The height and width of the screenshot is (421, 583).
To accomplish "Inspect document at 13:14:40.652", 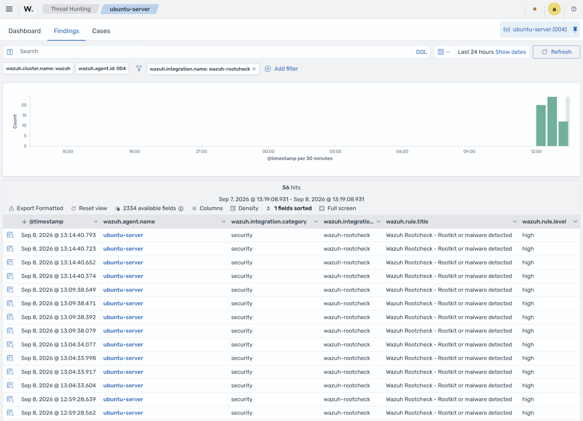I will pyautogui.click(x=10, y=263).
